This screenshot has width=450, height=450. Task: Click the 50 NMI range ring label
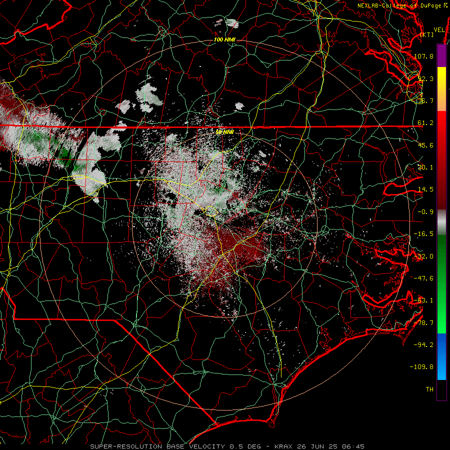coord(224,132)
